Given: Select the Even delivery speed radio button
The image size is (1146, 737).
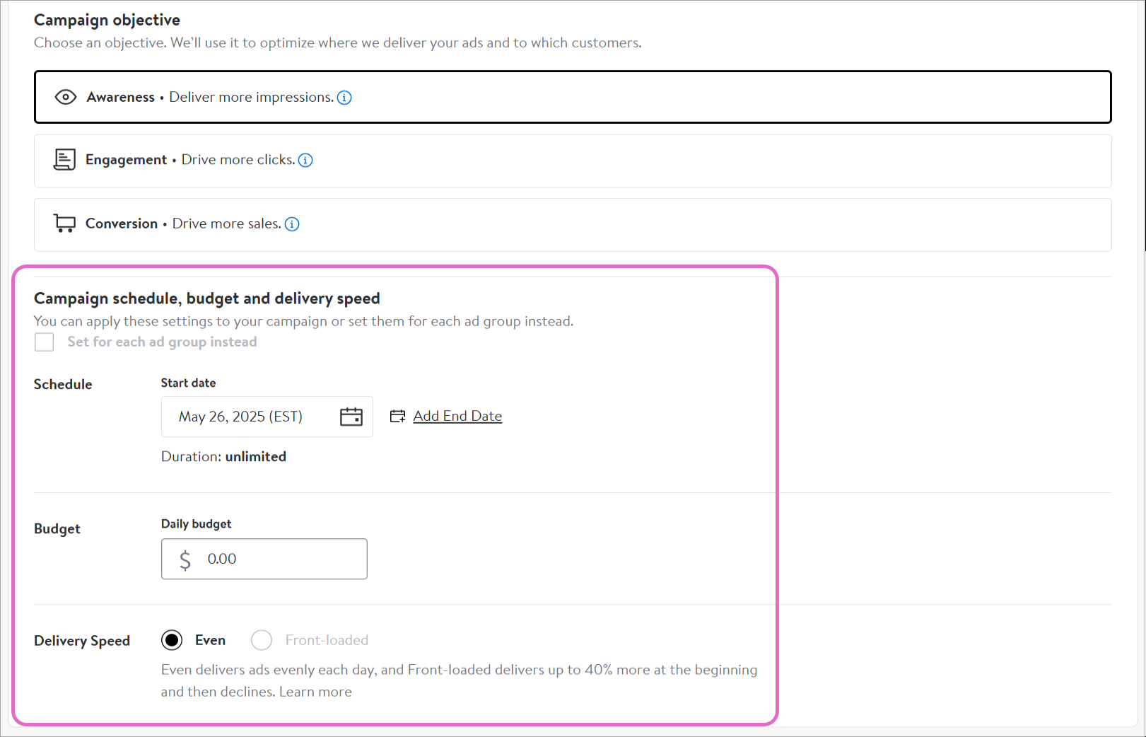Looking at the screenshot, I should (172, 640).
